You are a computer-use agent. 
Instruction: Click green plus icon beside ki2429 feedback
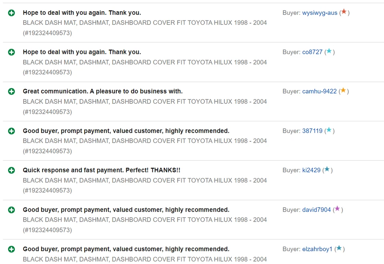(12, 170)
